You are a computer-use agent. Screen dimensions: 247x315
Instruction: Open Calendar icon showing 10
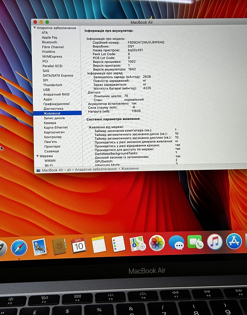(x=78, y=245)
